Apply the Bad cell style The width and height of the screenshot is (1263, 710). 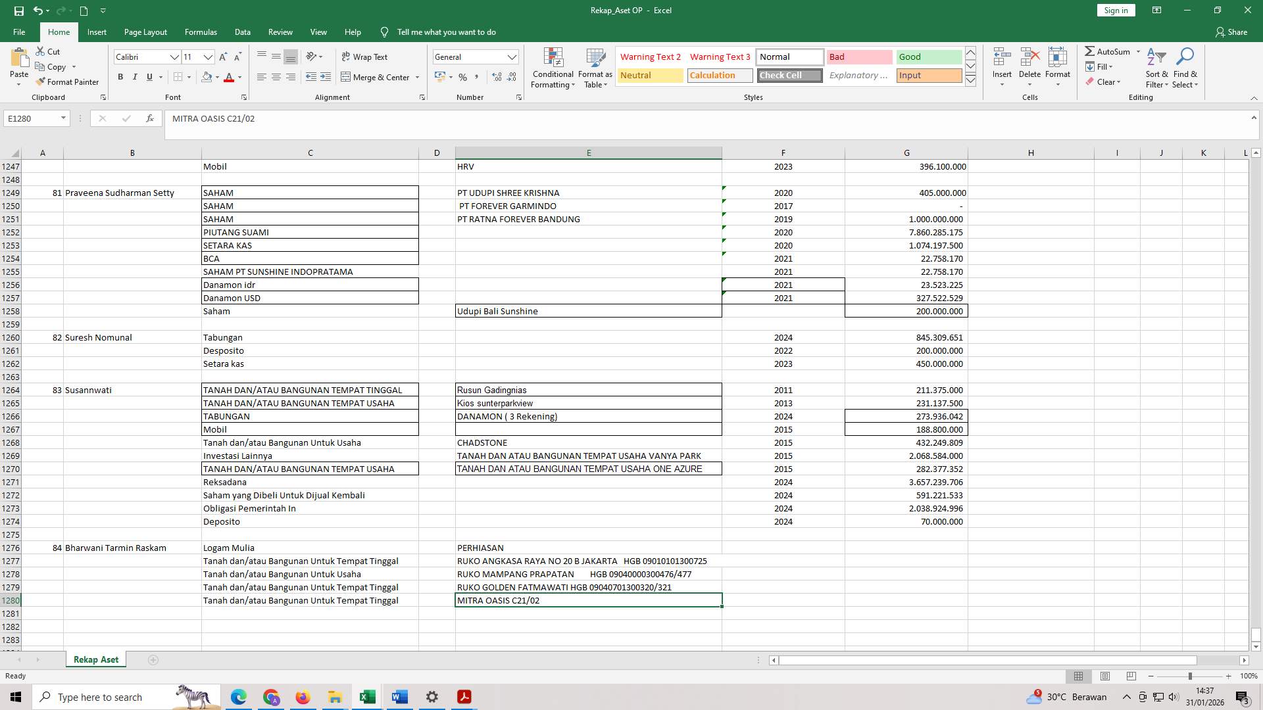(x=859, y=57)
